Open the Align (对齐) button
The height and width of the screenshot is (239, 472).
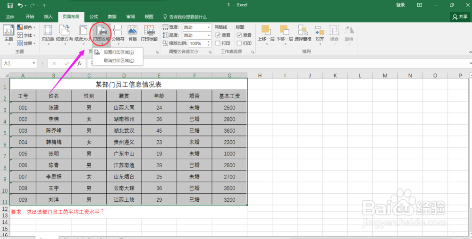pyautogui.click(x=320, y=34)
